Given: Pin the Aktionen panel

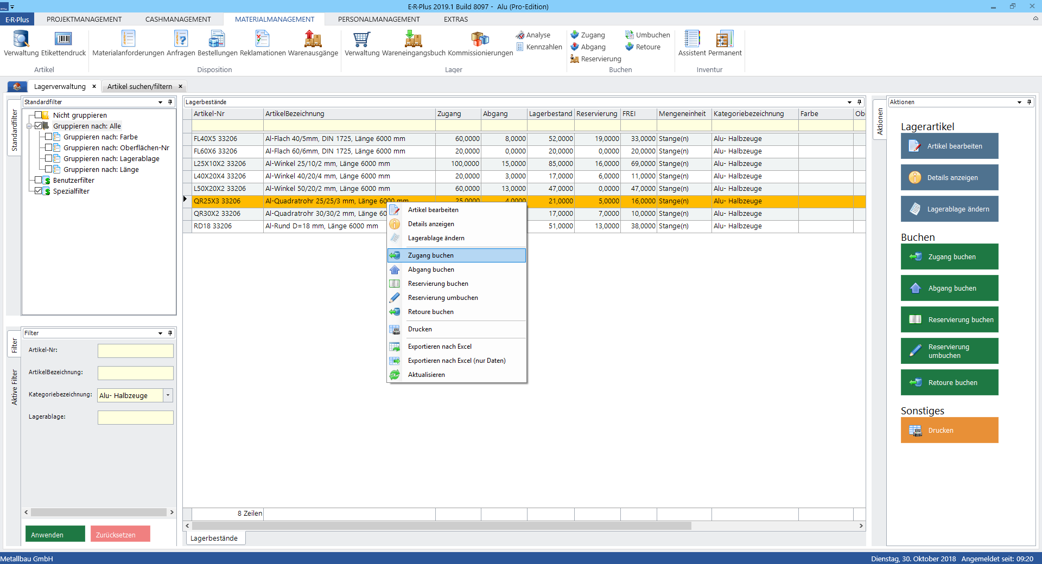Looking at the screenshot, I should pyautogui.click(x=1029, y=102).
